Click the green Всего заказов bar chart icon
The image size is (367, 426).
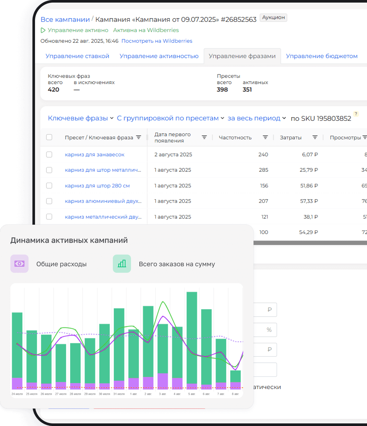tap(122, 264)
